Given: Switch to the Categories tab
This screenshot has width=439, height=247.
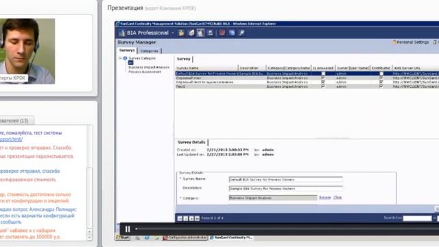Looking at the screenshot, I should click(x=150, y=51).
